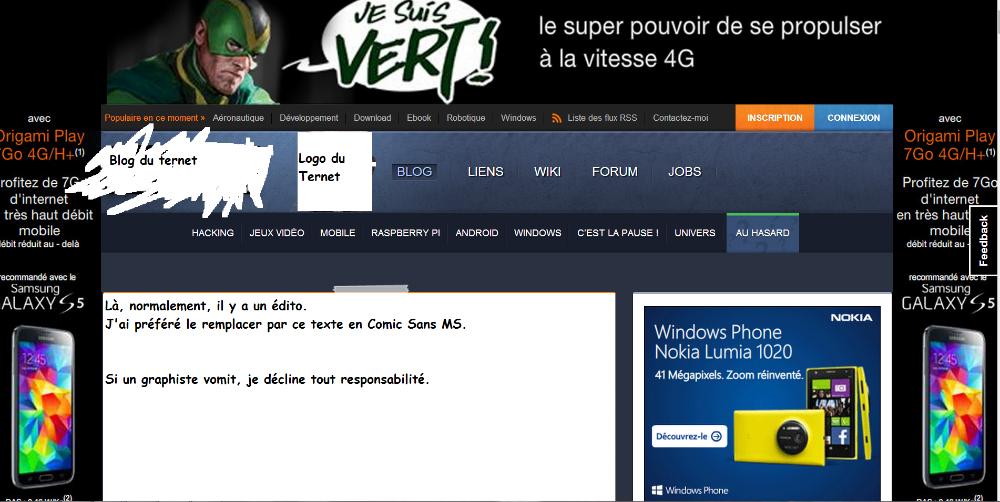Open the Feedback side tab
Screen dimensions: 1000x502
coord(984,240)
